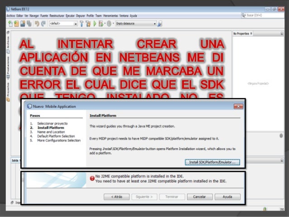Click the Redo arrow icon
Image resolution: width=289 pixels, height=217 pixels.
coord(43,24)
